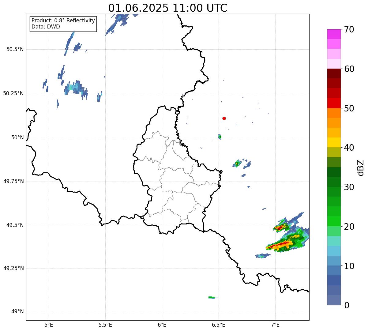Click the dark maroon colorbar swatch below 60
Screen dimensions: 368x331
[x=334, y=73]
